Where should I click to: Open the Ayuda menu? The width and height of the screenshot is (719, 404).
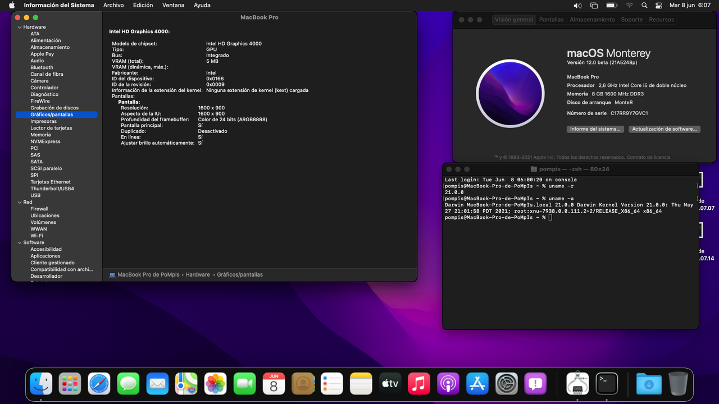pyautogui.click(x=202, y=5)
